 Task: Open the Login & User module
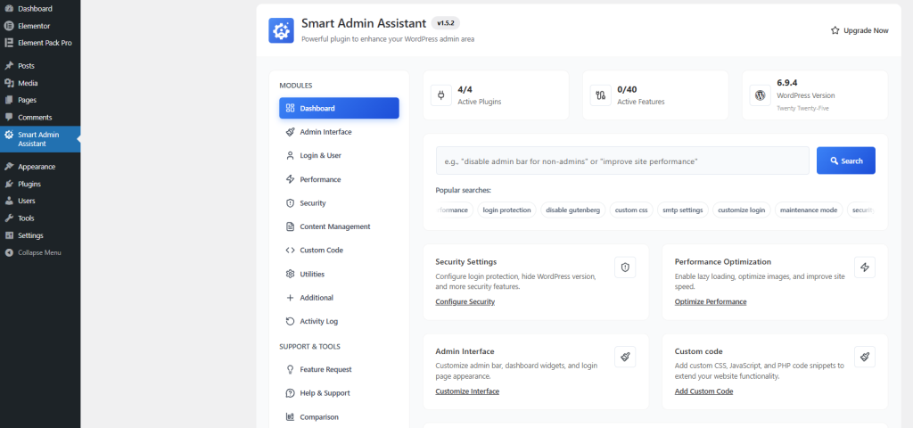coord(339,155)
